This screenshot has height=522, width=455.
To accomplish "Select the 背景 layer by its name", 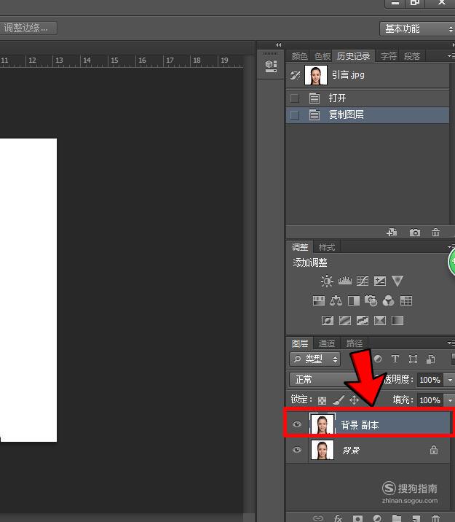I will (351, 451).
